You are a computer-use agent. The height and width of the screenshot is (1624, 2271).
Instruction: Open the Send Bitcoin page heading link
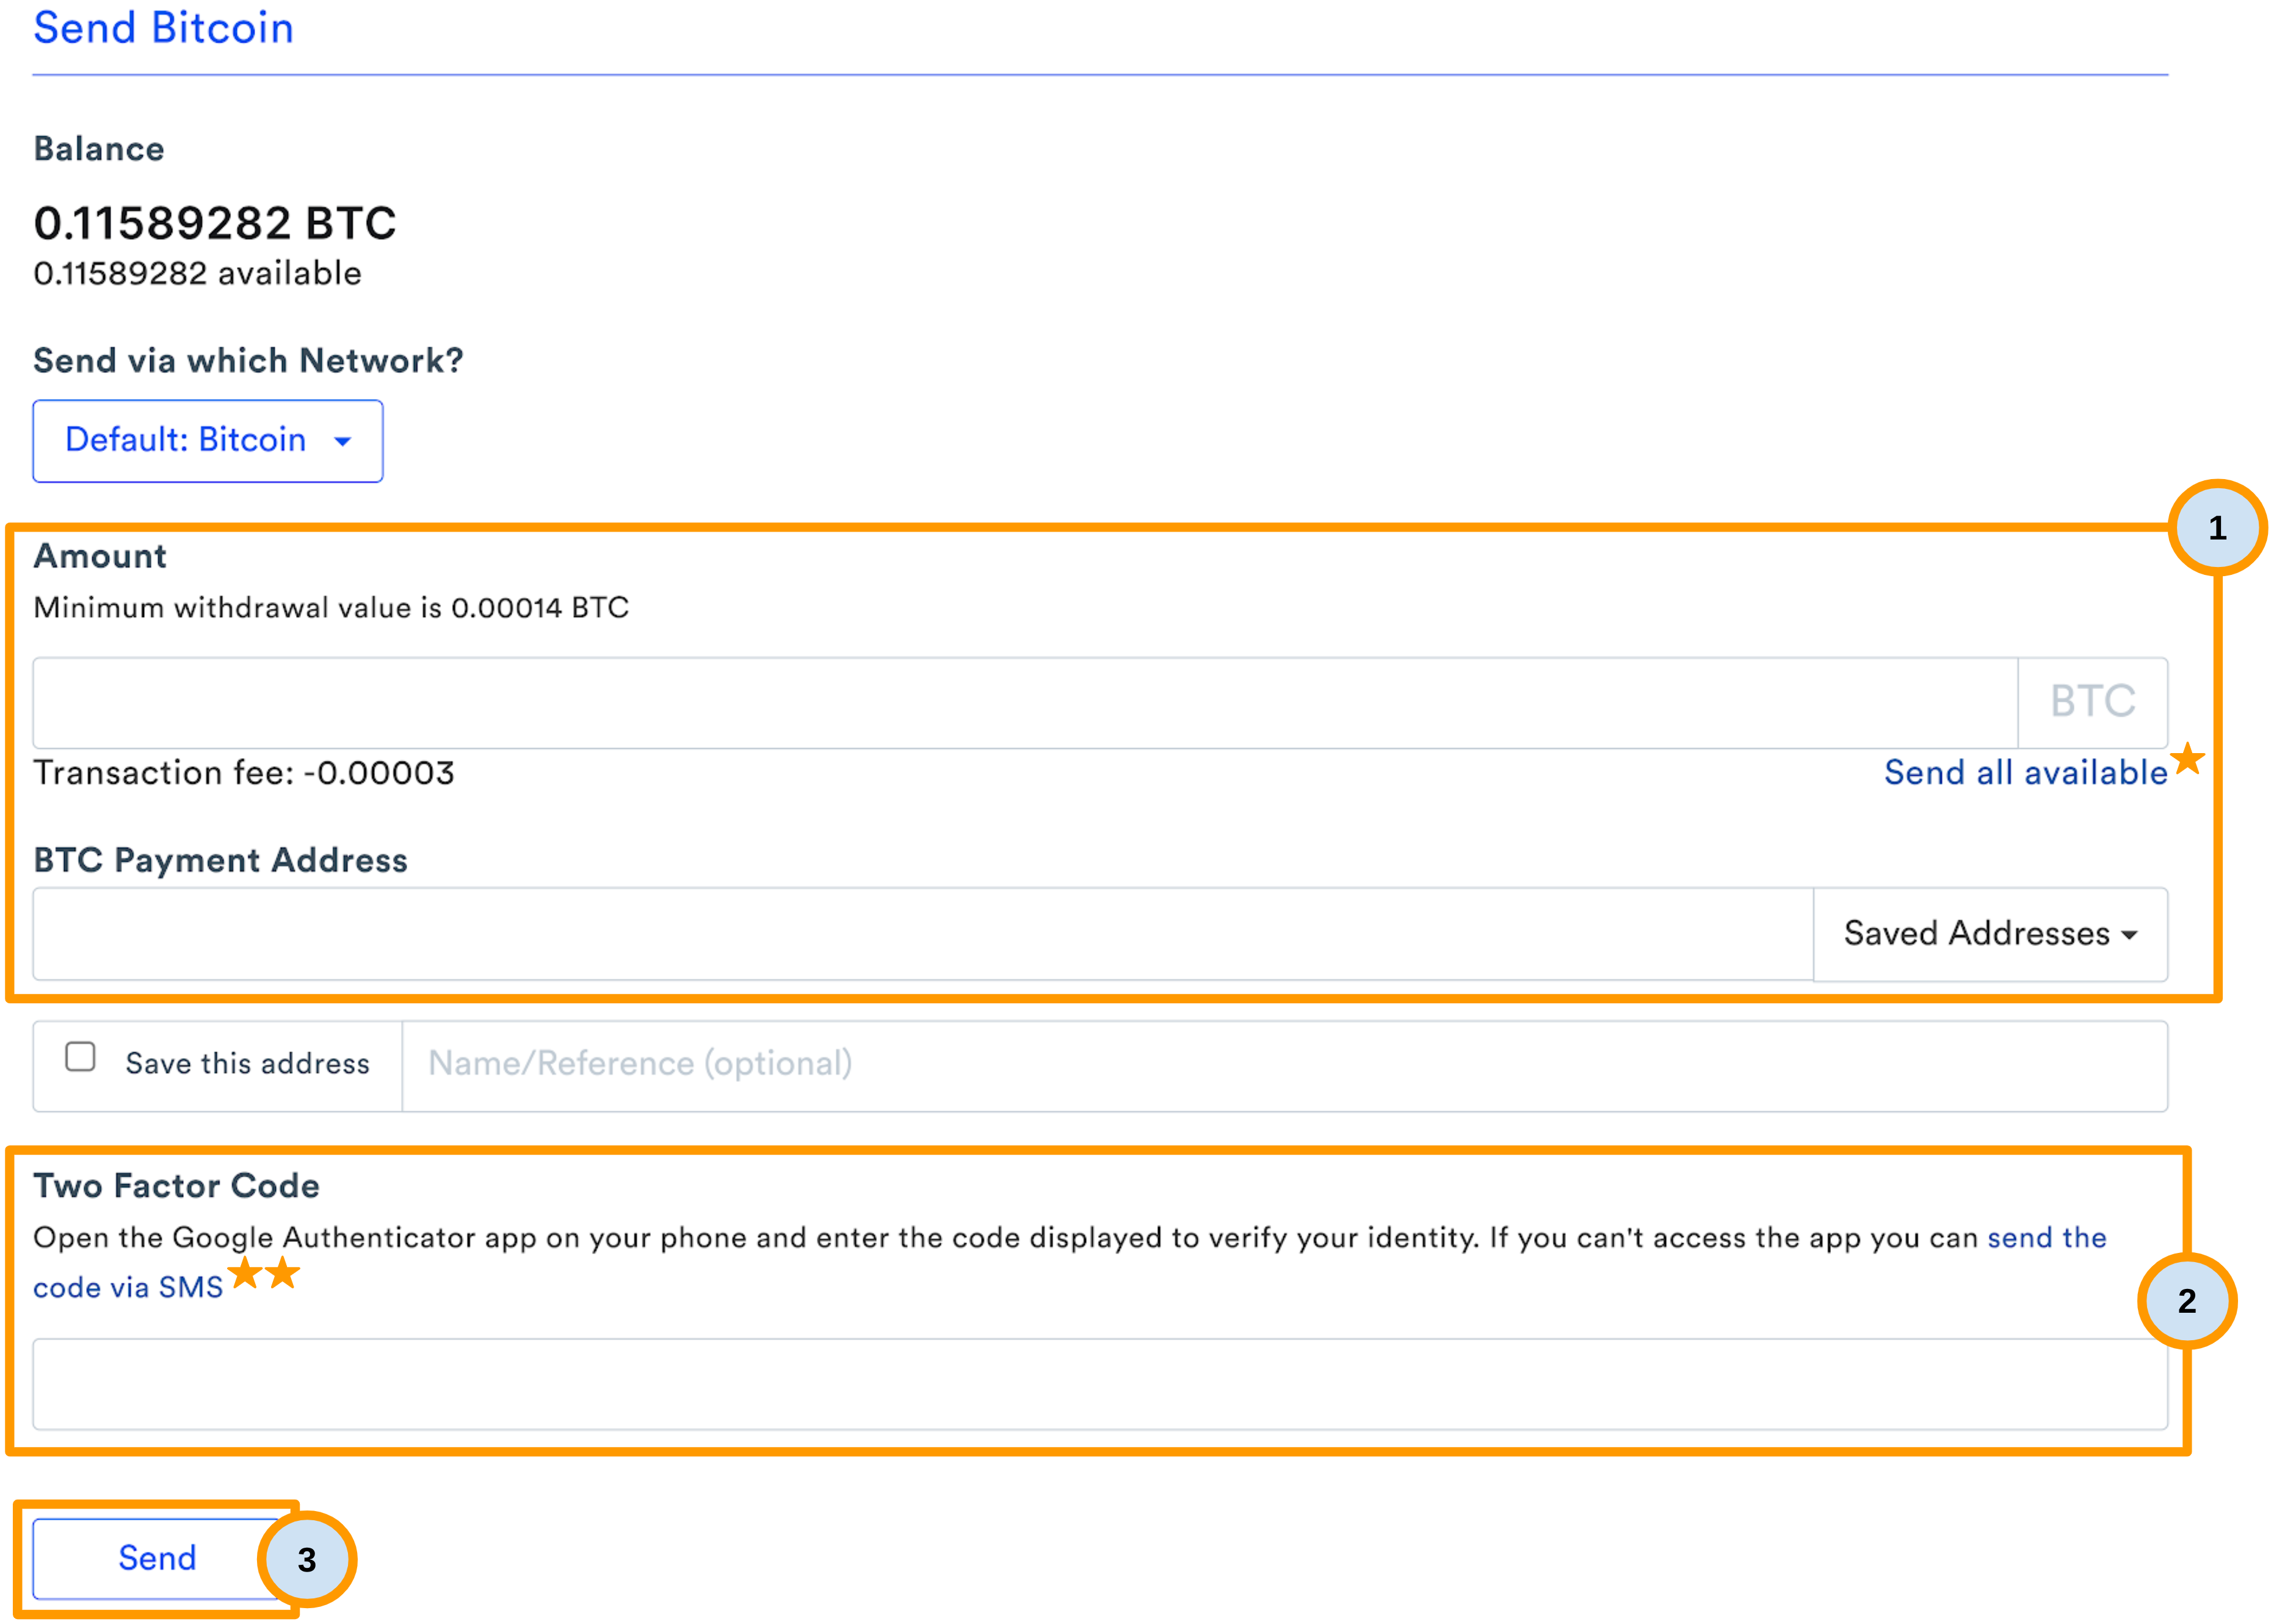click(163, 28)
